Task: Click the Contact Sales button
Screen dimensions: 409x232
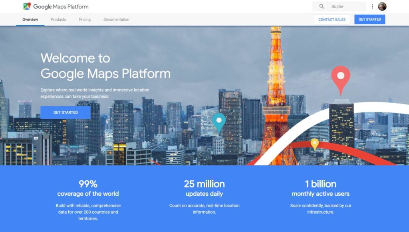Action: [332, 19]
